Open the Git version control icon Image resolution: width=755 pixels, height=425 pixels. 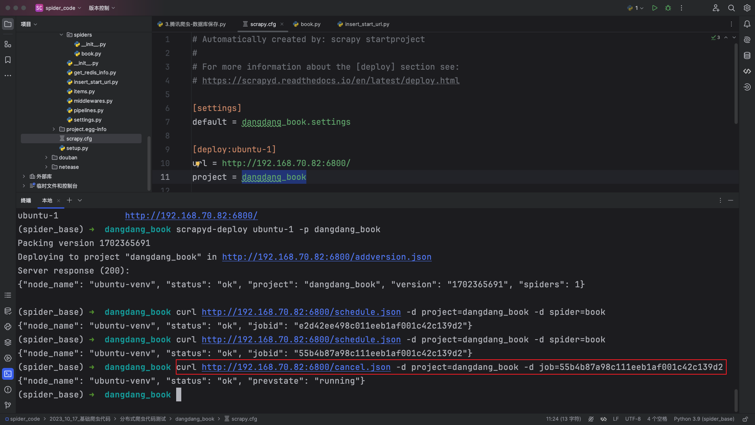click(8, 405)
